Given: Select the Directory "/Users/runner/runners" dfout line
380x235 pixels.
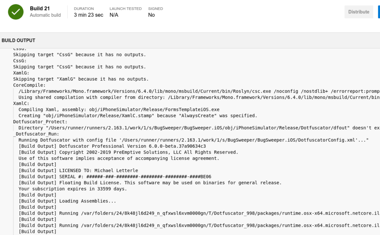Looking at the screenshot, I should click(x=199, y=128).
